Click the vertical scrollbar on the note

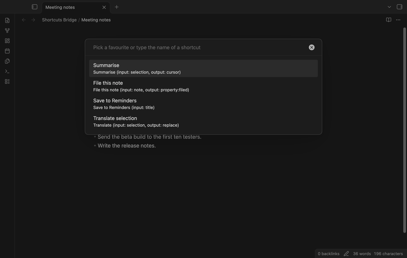[404, 130]
